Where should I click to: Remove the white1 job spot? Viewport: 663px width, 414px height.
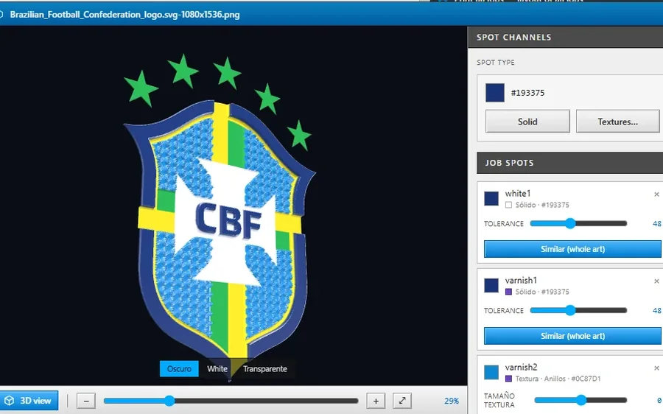click(656, 194)
